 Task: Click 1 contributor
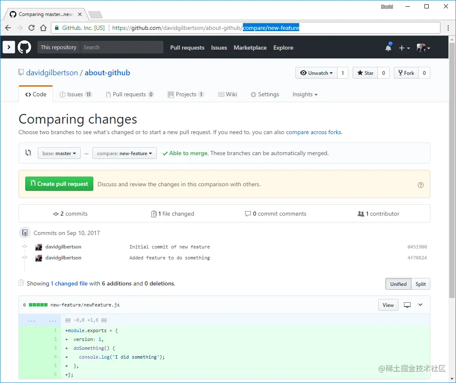378,214
